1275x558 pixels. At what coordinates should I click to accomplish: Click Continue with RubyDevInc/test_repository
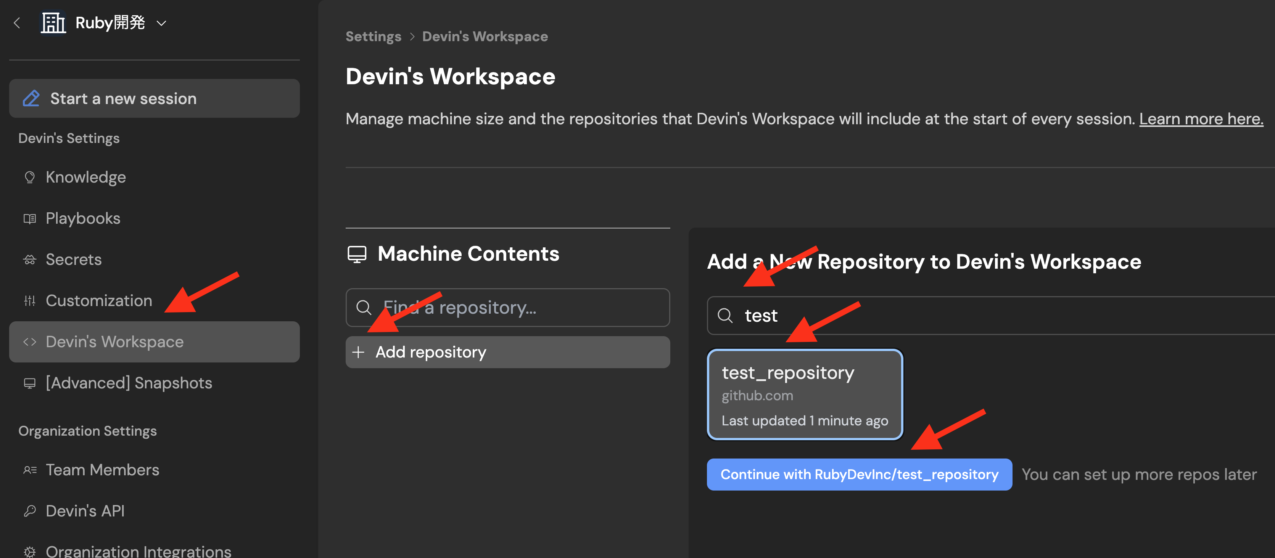click(x=859, y=475)
